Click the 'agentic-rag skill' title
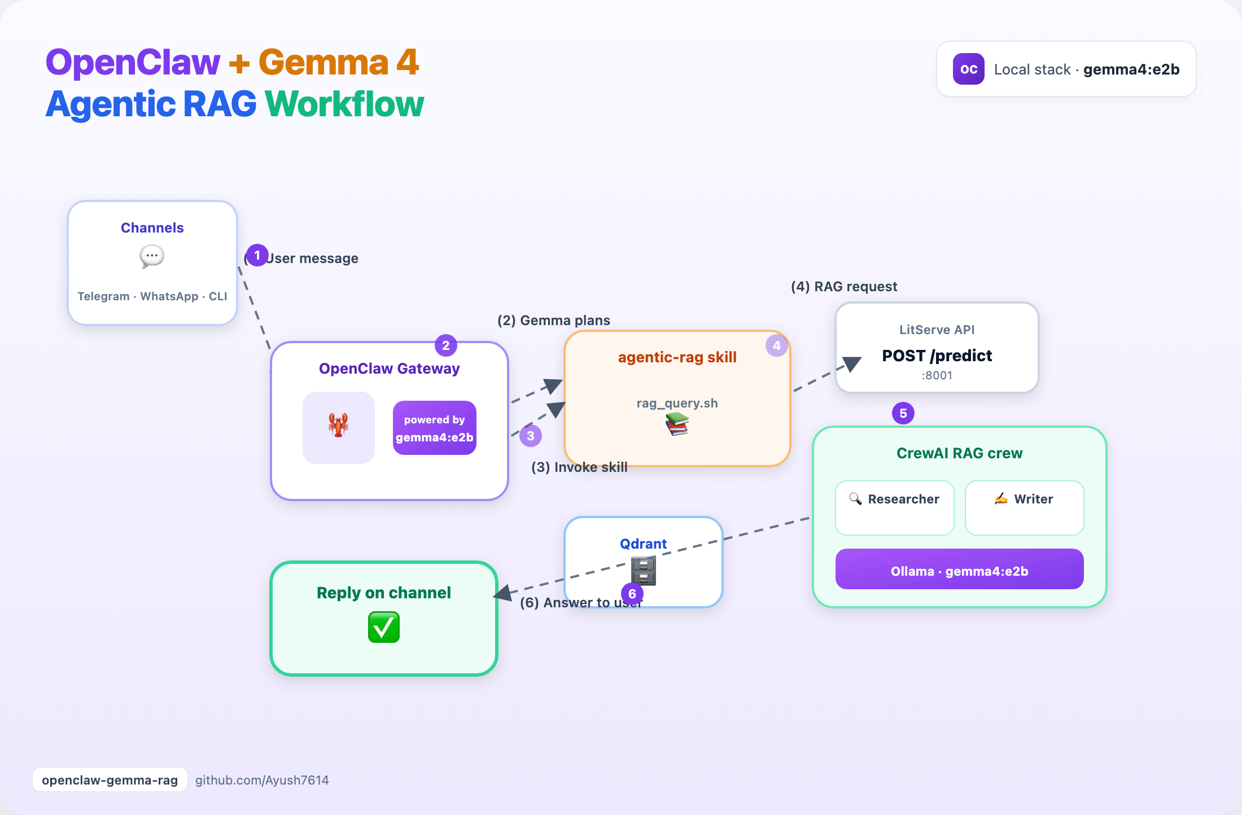1242x815 pixels. pyautogui.click(x=677, y=357)
